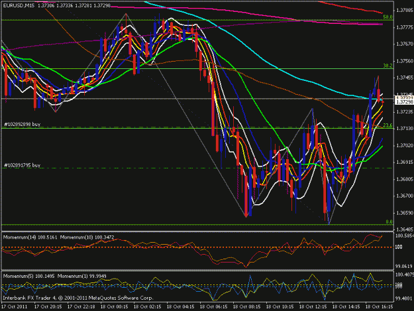The image size is (414, 311).
Task: Click the 99.0619 momentum scale value
Action: tap(404, 267)
